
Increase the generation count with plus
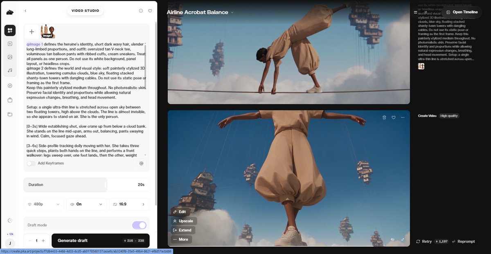point(43,241)
